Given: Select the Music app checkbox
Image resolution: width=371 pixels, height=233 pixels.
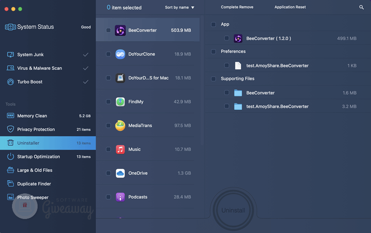Looking at the screenshot, I should pos(108,149).
